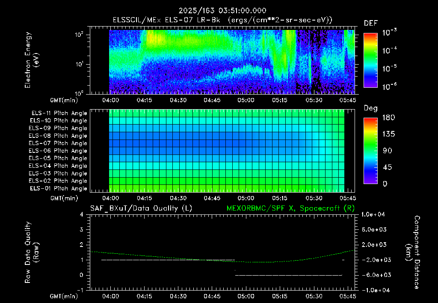Pick the DEF rainbow color scale bar
The image size is (438, 303).
pos(370,60)
